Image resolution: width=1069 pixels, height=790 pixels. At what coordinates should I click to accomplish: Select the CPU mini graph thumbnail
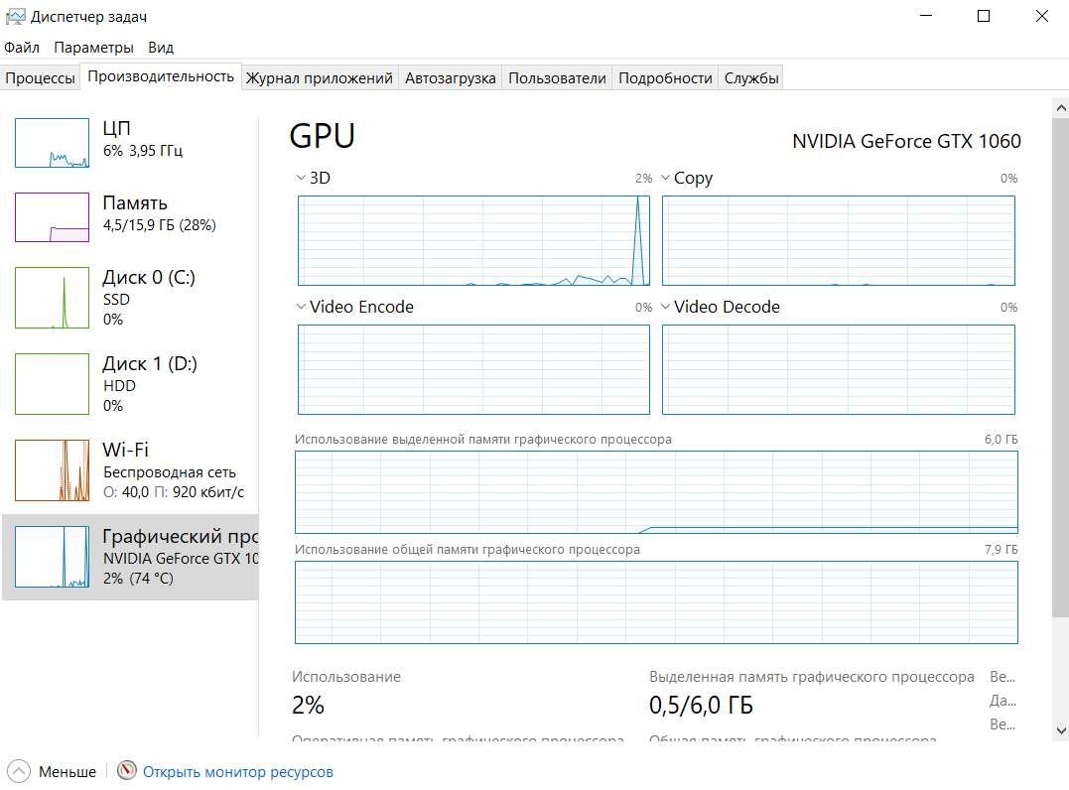pos(53,143)
